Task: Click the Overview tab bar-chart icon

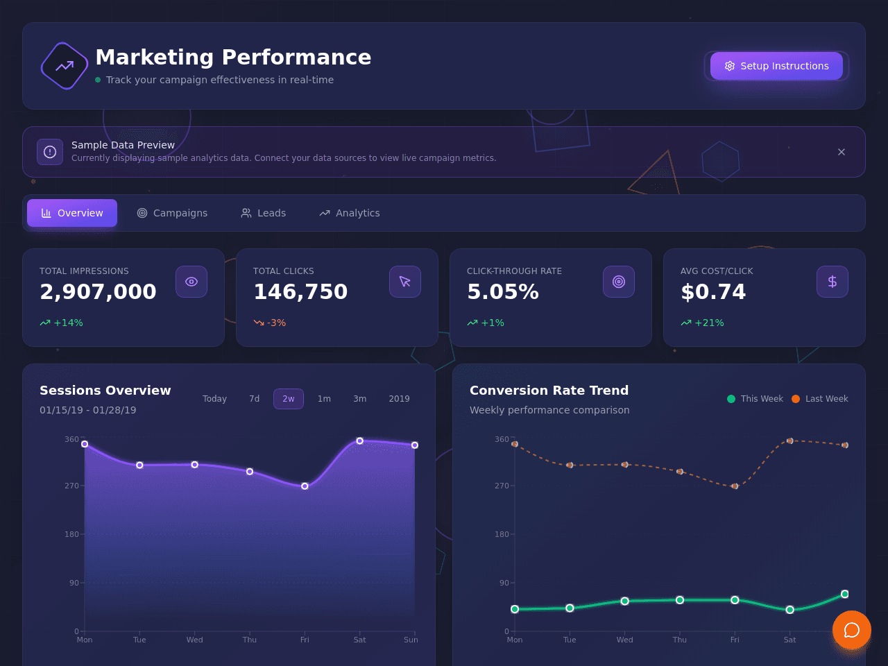Action: tap(46, 213)
